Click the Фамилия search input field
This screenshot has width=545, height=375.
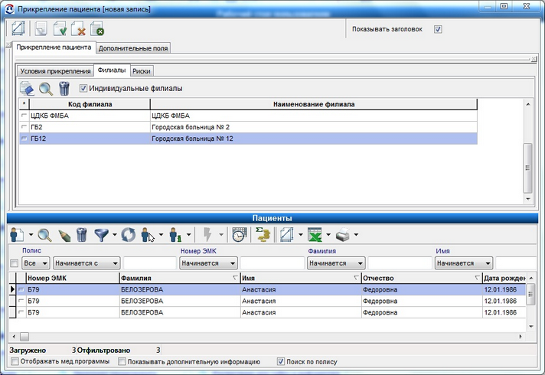(x=400, y=263)
